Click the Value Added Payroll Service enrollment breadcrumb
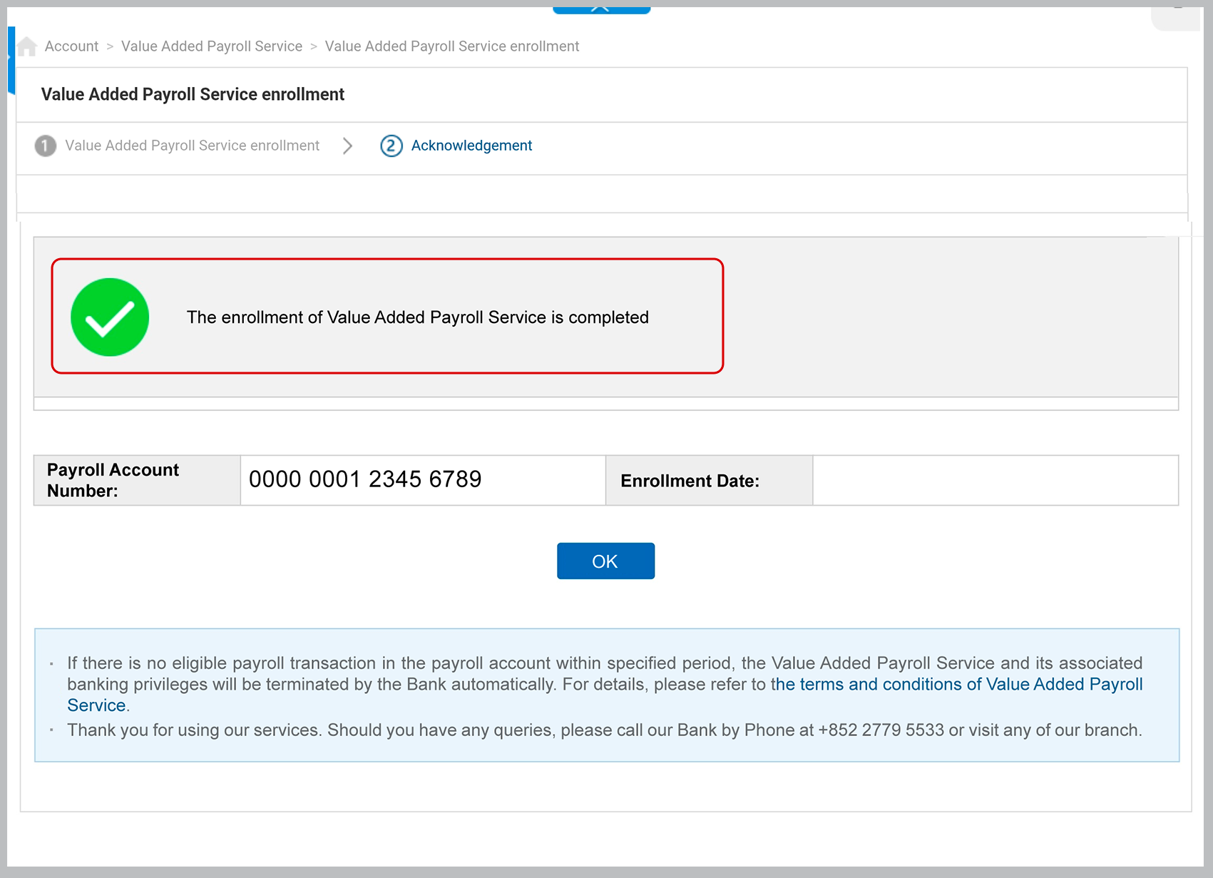 pyautogui.click(x=451, y=46)
